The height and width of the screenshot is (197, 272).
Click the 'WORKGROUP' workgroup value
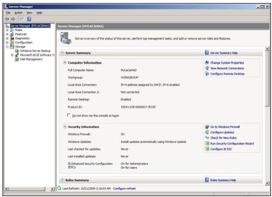click(x=129, y=77)
